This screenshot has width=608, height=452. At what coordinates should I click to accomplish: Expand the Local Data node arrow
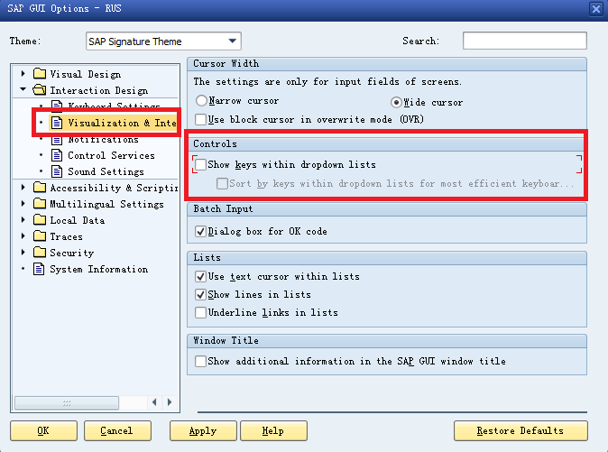tap(23, 220)
